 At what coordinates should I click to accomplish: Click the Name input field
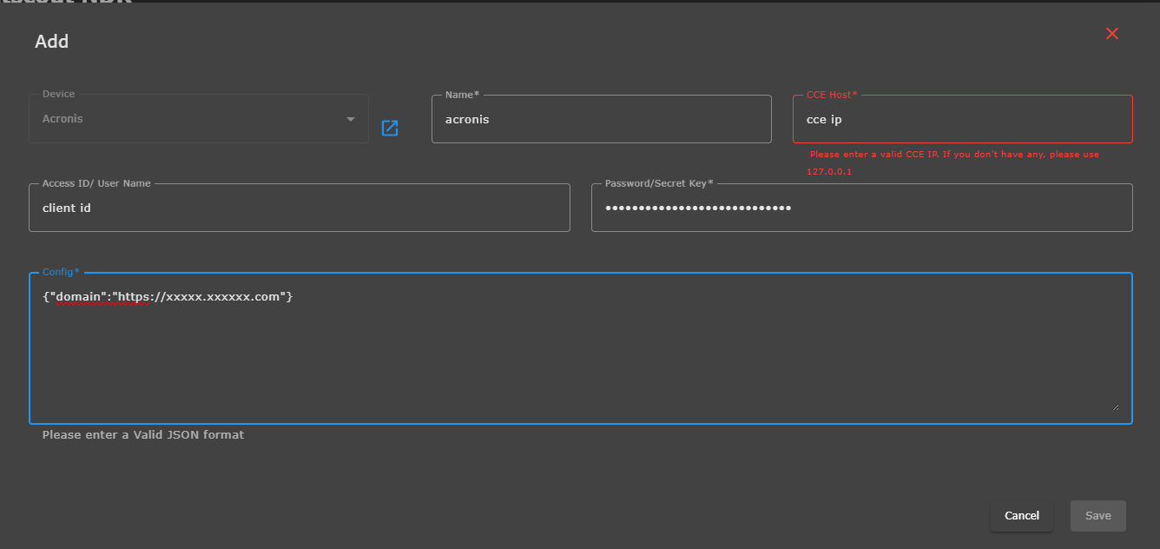pyautogui.click(x=601, y=119)
